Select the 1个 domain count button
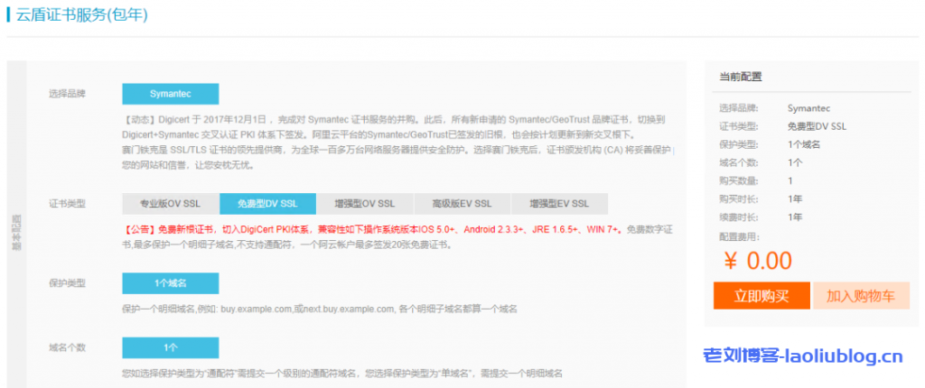 (x=171, y=348)
